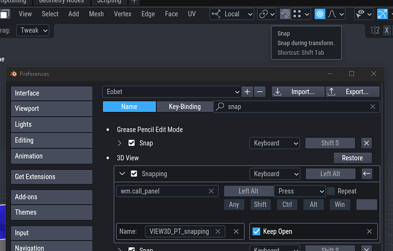The image size is (393, 251).
Task: Expand Grease Pencil Snap keymap item
Action: (x=120, y=143)
